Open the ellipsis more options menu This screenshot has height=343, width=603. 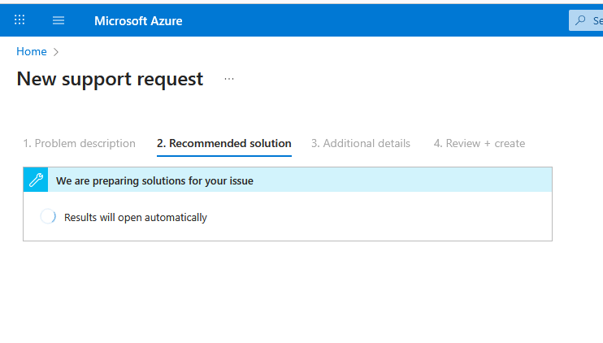pyautogui.click(x=229, y=79)
